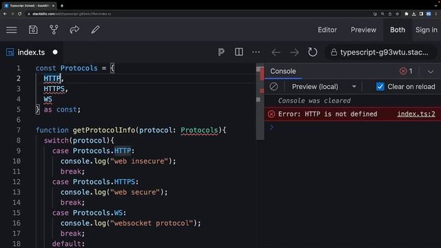
Task: Click the browser tab search chevron
Action: tap(435, 6)
